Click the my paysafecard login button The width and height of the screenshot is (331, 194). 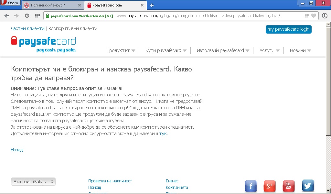pos(288,29)
